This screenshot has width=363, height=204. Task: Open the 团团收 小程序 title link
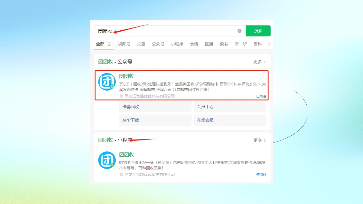(126, 154)
